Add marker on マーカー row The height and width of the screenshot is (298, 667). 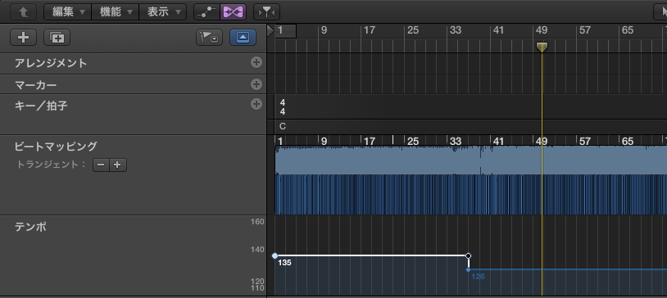point(256,84)
